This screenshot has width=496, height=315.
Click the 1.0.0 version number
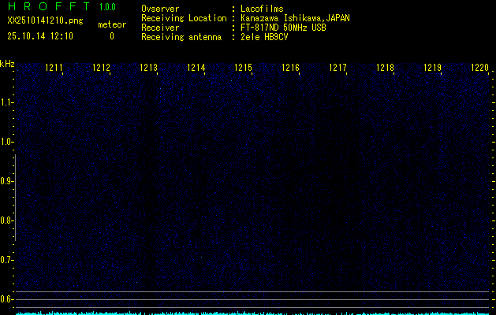tap(107, 7)
